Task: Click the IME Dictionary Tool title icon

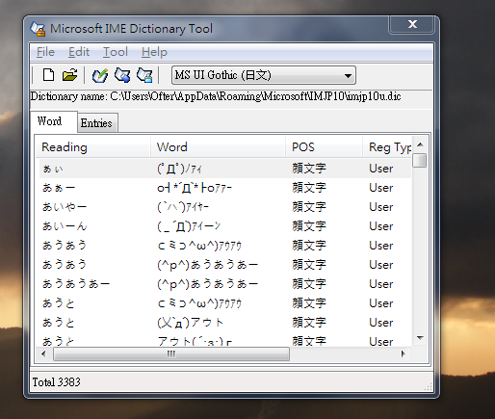Action: 38,29
